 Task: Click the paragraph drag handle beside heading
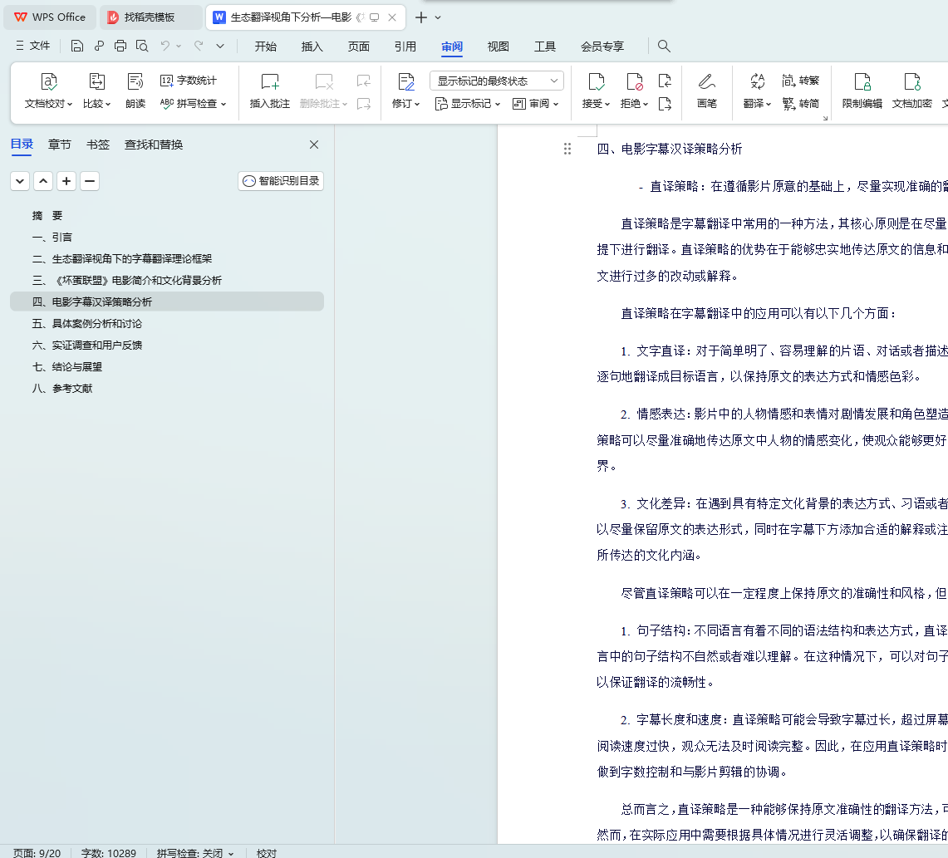click(x=567, y=149)
